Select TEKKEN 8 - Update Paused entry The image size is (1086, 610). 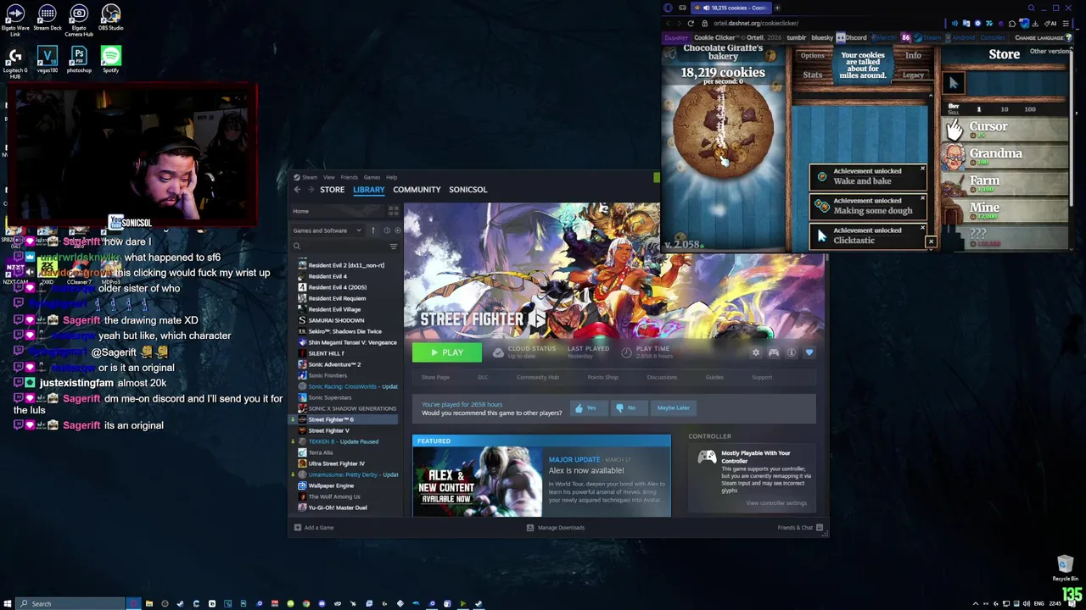coord(343,441)
